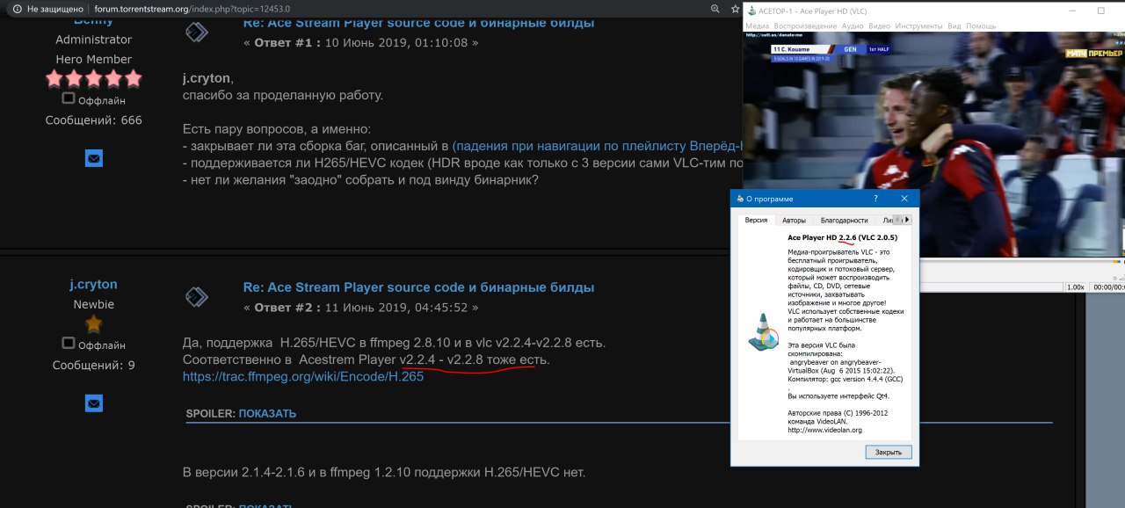Click the forum URL in the address bar
The image size is (1125, 508).
pyautogui.click(x=192, y=8)
